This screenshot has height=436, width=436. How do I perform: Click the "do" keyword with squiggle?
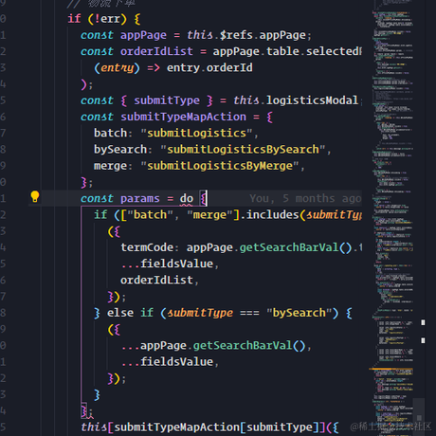tap(187, 199)
